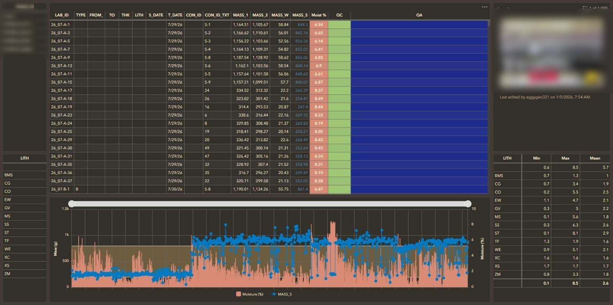Click the green QC cell for 26_07-A-5
The width and height of the screenshot is (613, 305).
tap(339, 41)
